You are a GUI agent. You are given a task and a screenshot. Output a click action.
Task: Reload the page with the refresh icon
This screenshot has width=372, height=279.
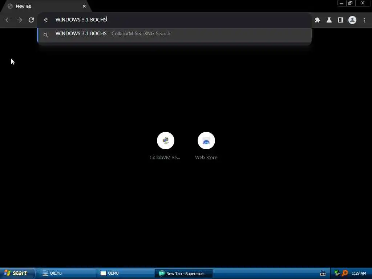point(31,20)
